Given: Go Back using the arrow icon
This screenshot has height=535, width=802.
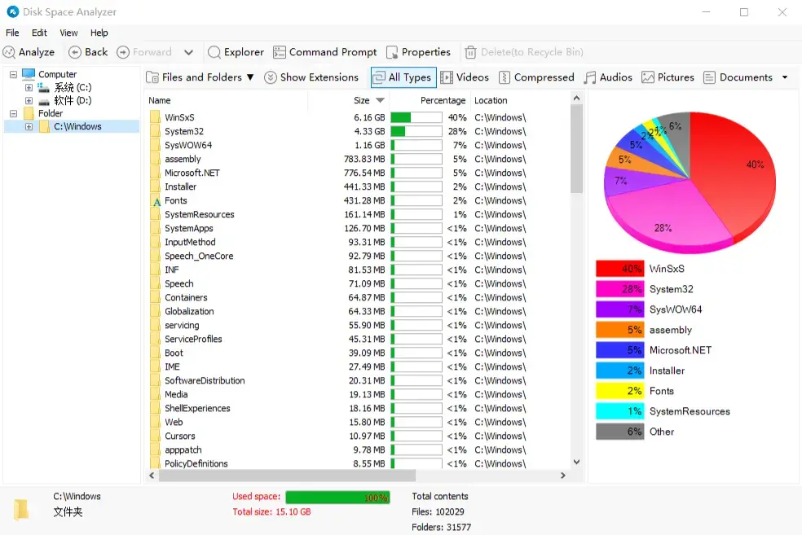Looking at the screenshot, I should [75, 52].
